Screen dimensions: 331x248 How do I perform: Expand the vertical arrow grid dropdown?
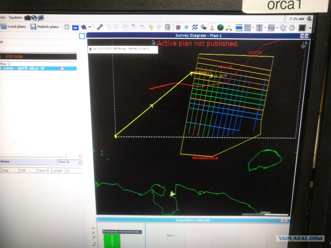[x=265, y=28]
